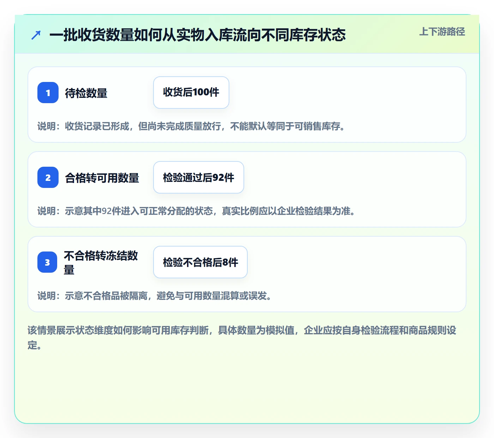Click the 上下游路径 label in the header
The width and height of the screenshot is (494, 438).
point(442,32)
